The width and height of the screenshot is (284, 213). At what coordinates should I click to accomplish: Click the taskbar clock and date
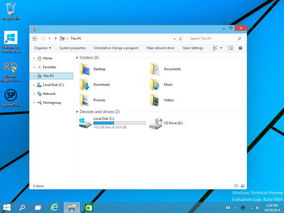coord(272,207)
